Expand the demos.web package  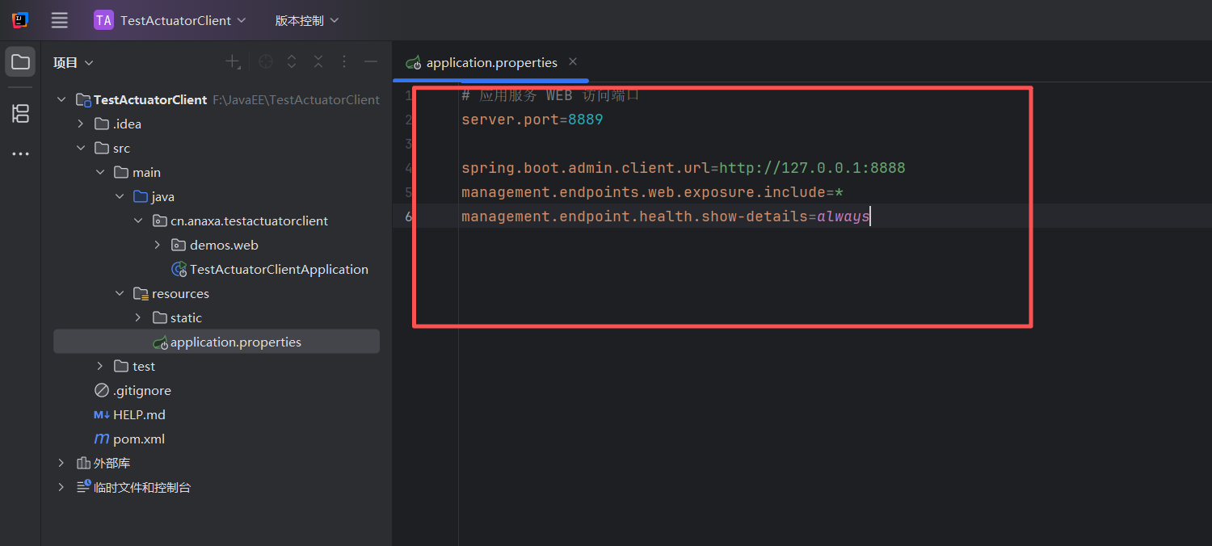click(x=158, y=245)
